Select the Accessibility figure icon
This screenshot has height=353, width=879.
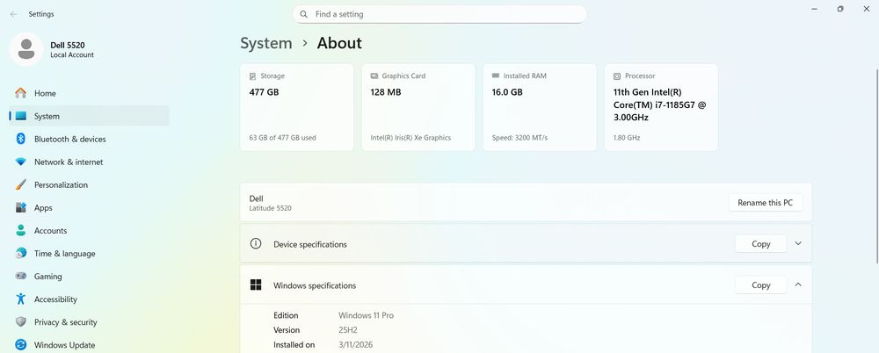20,299
